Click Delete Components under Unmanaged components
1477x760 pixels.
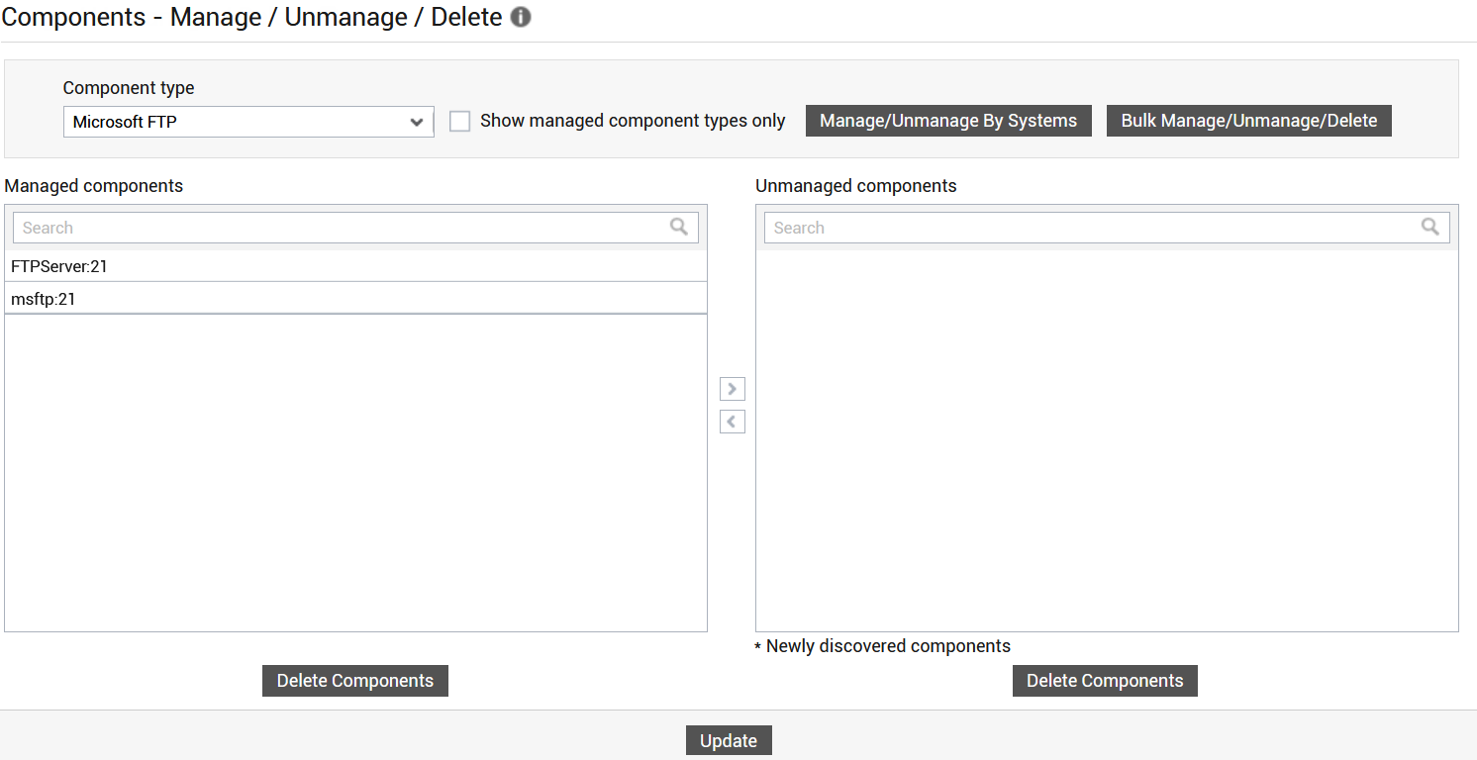coord(1105,681)
